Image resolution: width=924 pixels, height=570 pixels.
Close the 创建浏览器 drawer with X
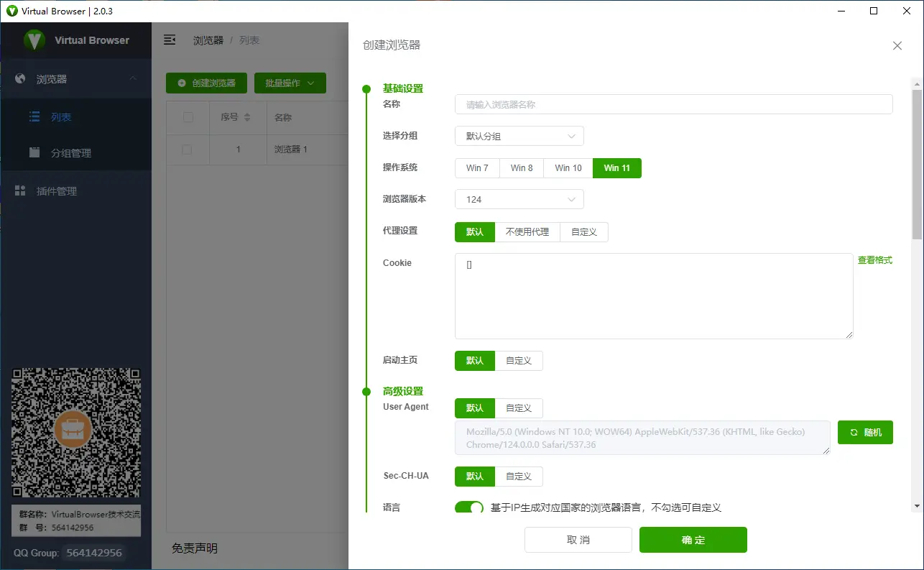click(897, 45)
